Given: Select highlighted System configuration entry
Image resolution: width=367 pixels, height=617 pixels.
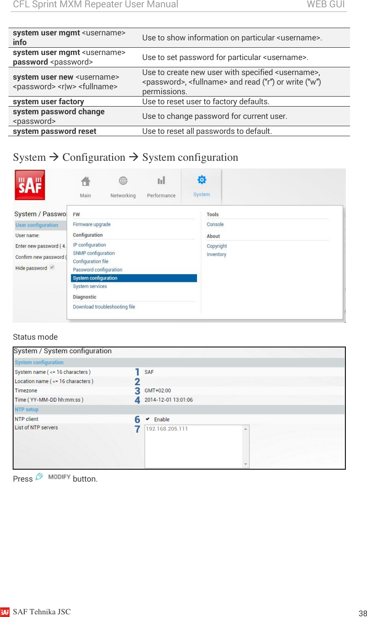Looking at the screenshot, I should click(134, 278).
